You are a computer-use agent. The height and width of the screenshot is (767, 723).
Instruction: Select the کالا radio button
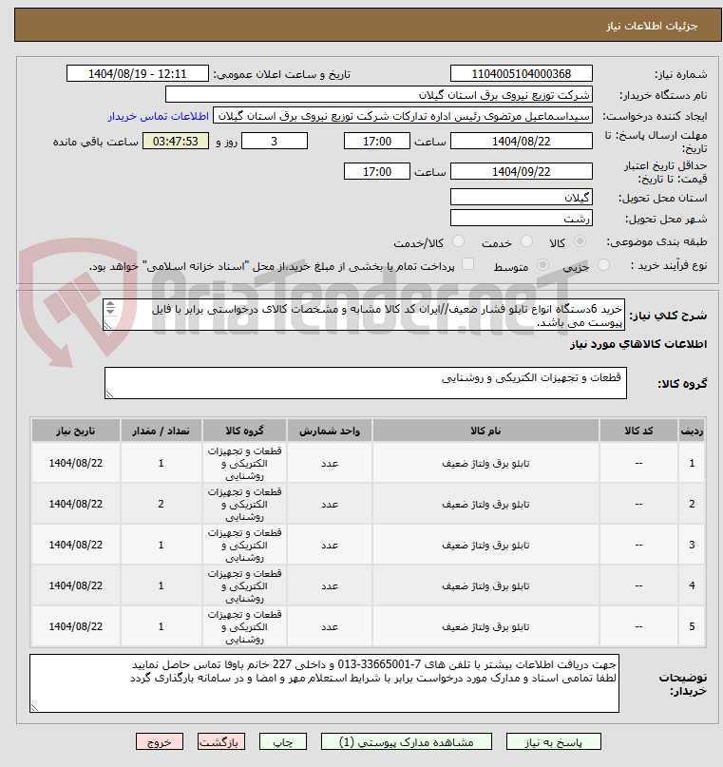(x=580, y=241)
